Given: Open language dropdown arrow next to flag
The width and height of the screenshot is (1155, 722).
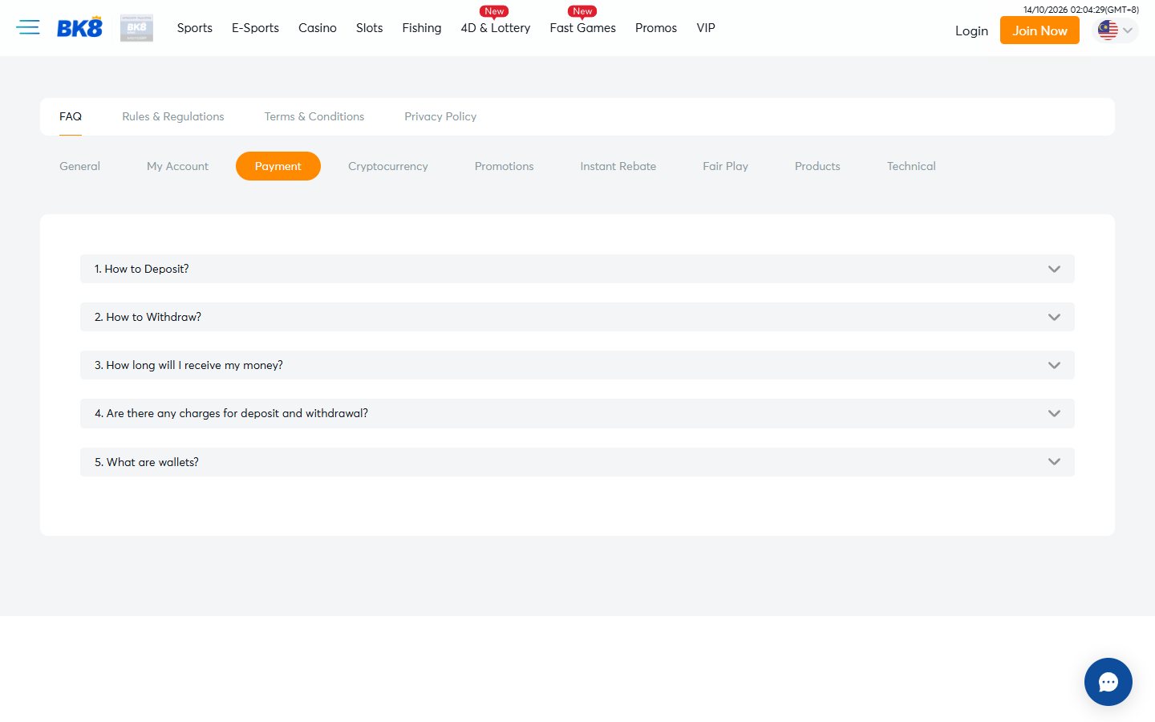Looking at the screenshot, I should pos(1128,30).
